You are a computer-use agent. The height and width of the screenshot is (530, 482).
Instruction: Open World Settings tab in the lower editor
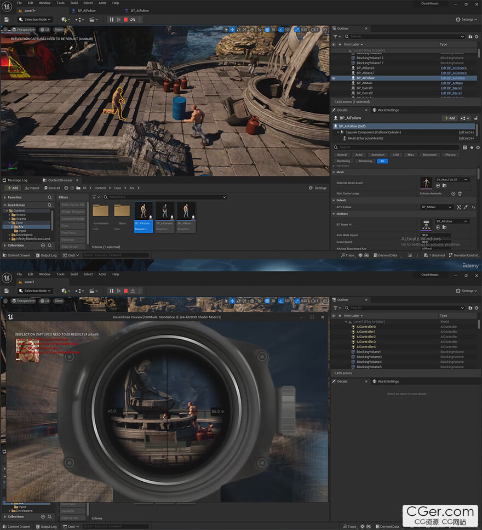click(386, 381)
